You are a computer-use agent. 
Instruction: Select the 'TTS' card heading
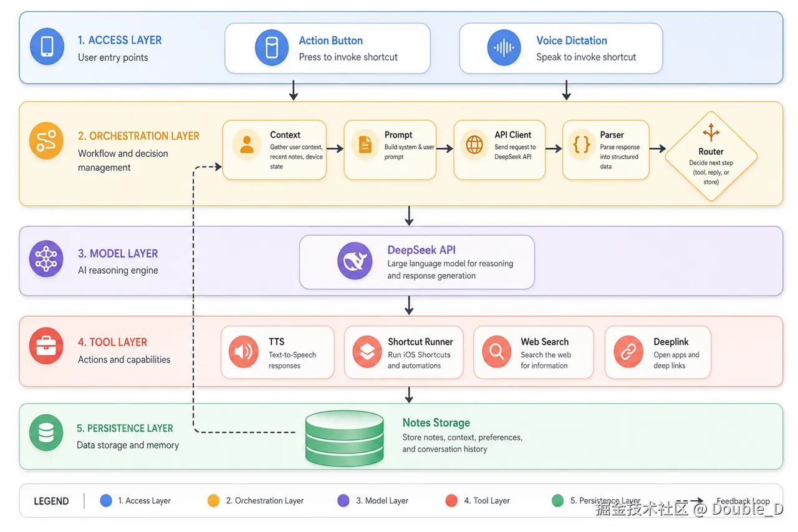(x=276, y=342)
